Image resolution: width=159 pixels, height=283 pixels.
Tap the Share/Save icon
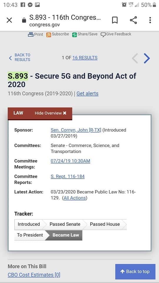click(x=74, y=34)
